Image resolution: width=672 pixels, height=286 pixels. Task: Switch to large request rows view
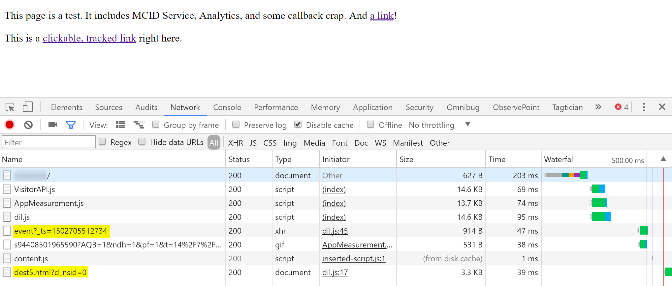click(x=120, y=125)
